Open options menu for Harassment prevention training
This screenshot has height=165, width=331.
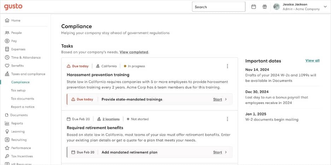(227, 66)
